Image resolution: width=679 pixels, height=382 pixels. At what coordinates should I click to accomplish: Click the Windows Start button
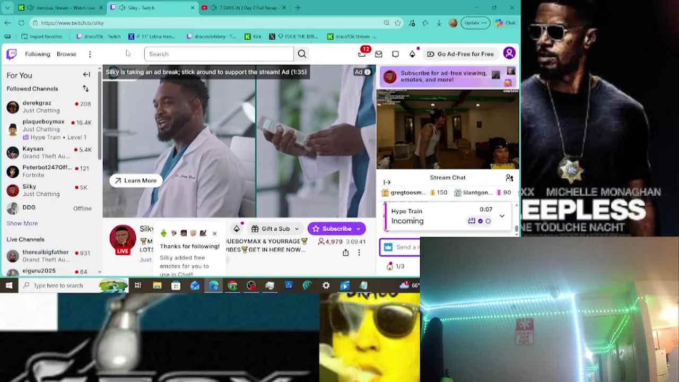(x=9, y=285)
